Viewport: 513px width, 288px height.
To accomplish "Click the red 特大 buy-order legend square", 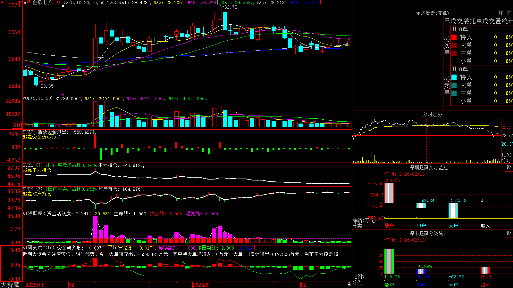I will pyautogui.click(x=454, y=37).
